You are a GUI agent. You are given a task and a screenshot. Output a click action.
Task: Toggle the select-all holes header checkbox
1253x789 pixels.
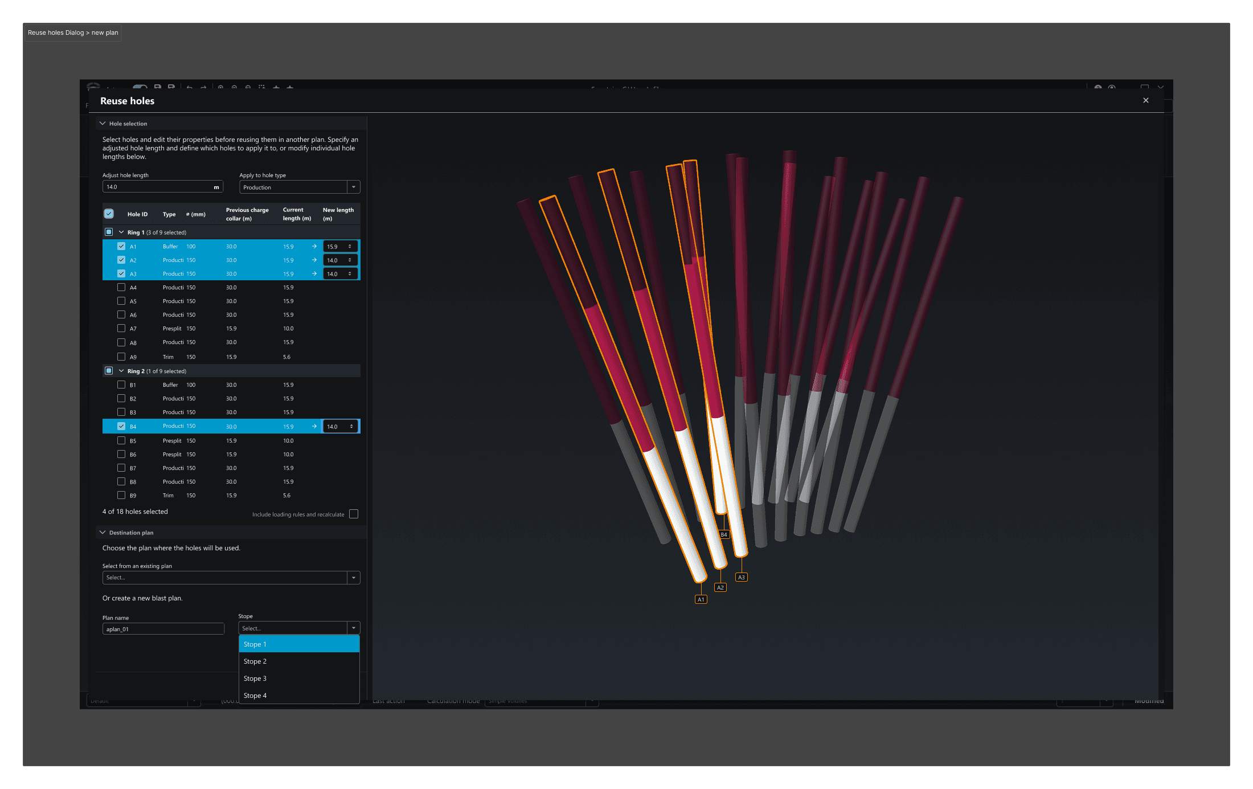[109, 214]
